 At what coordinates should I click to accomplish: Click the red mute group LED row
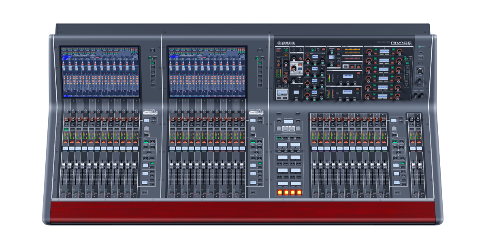pos(352,58)
